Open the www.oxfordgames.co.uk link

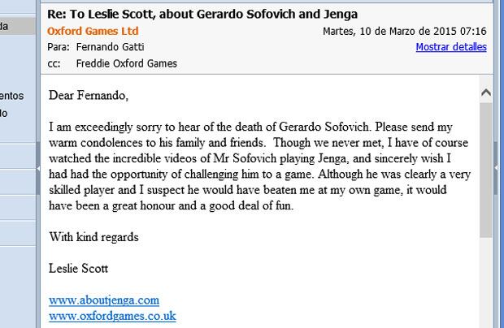tap(112, 316)
